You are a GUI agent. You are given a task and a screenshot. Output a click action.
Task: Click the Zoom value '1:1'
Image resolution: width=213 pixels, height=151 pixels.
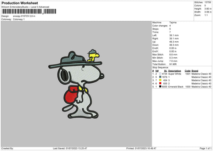click(x=206, y=15)
